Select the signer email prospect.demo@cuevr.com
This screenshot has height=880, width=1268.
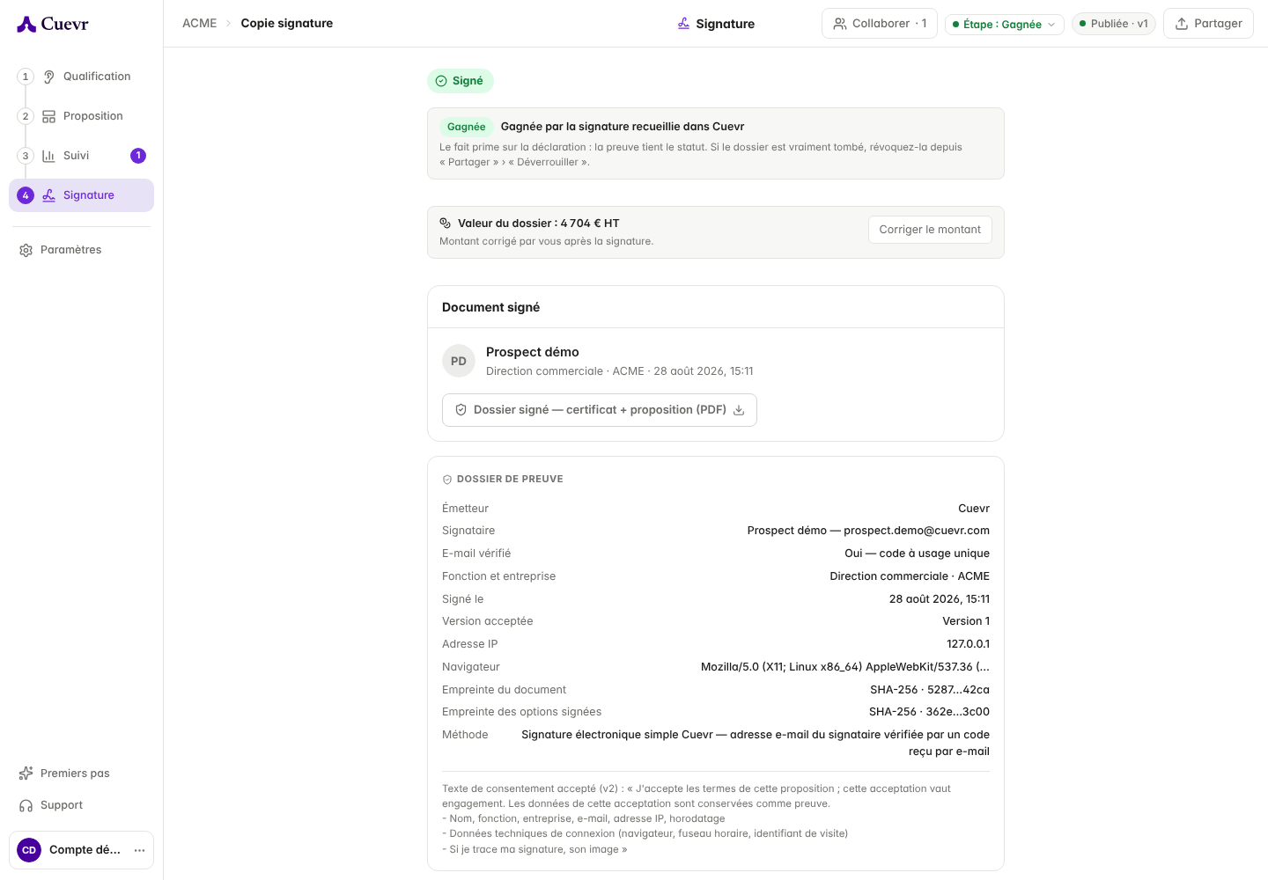[x=917, y=531]
